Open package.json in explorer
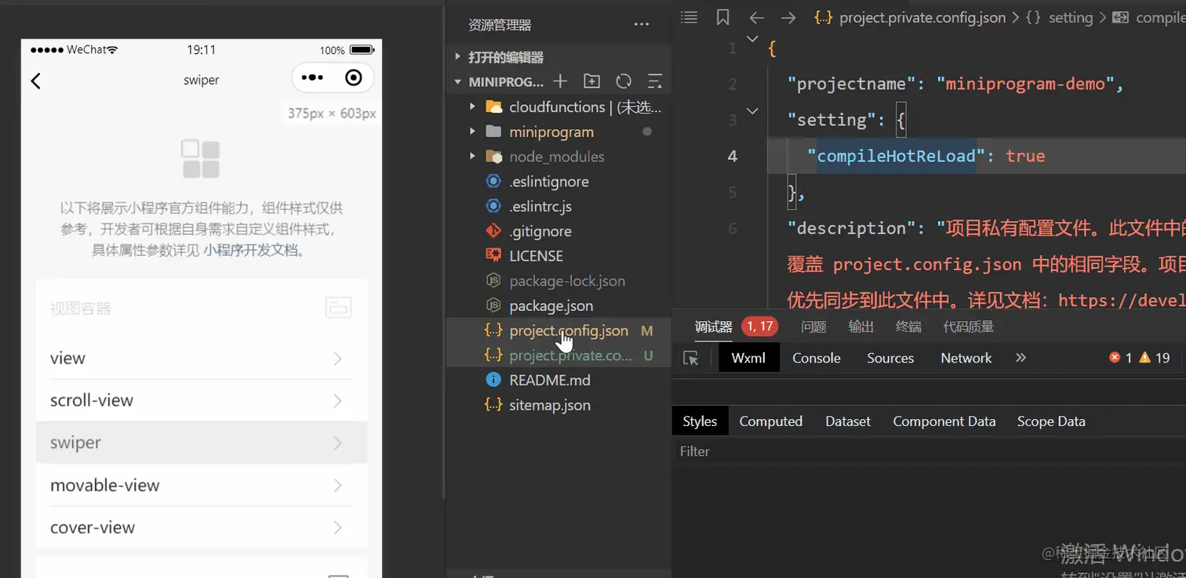 point(558,305)
